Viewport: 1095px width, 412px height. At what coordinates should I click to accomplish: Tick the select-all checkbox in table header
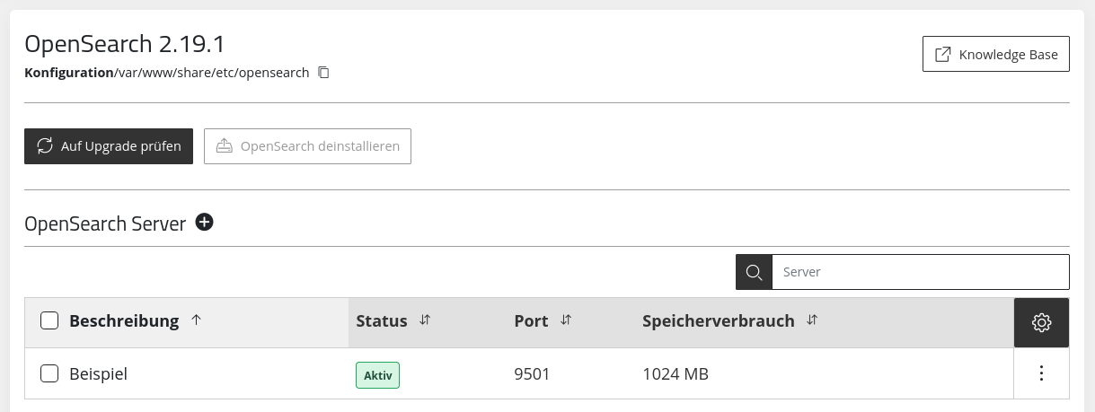point(49,321)
